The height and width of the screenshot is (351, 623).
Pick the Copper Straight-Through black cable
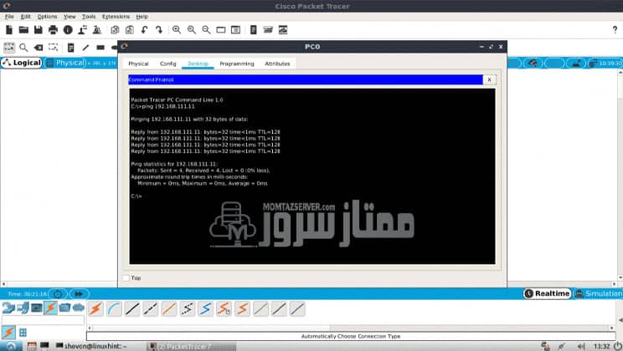click(x=132, y=308)
